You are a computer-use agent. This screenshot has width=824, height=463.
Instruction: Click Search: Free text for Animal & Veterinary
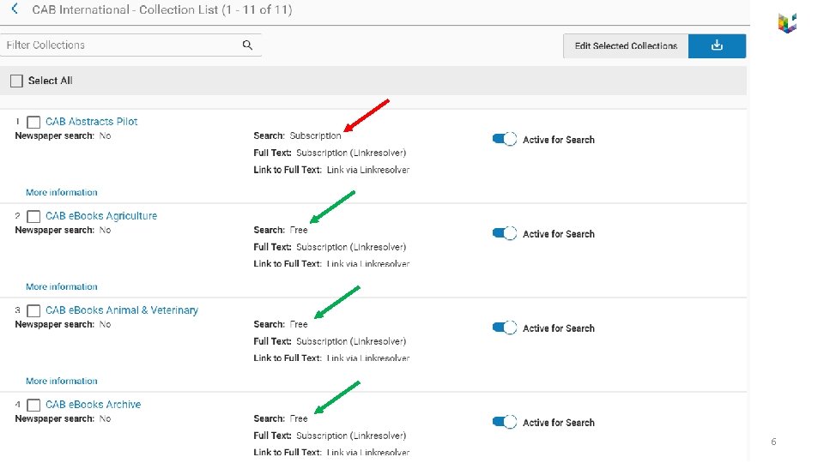(281, 324)
